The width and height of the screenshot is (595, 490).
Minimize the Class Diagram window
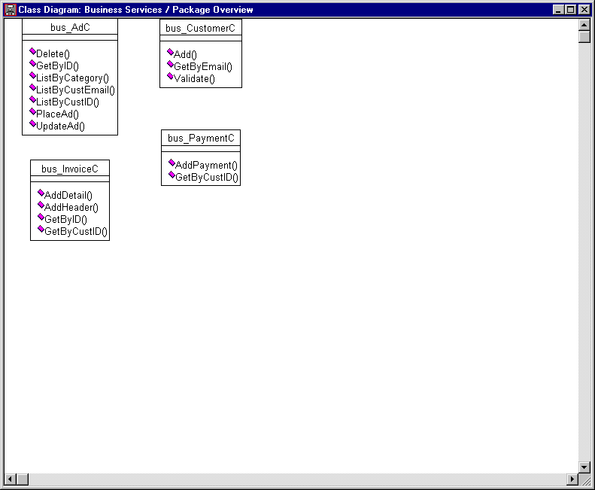558,10
